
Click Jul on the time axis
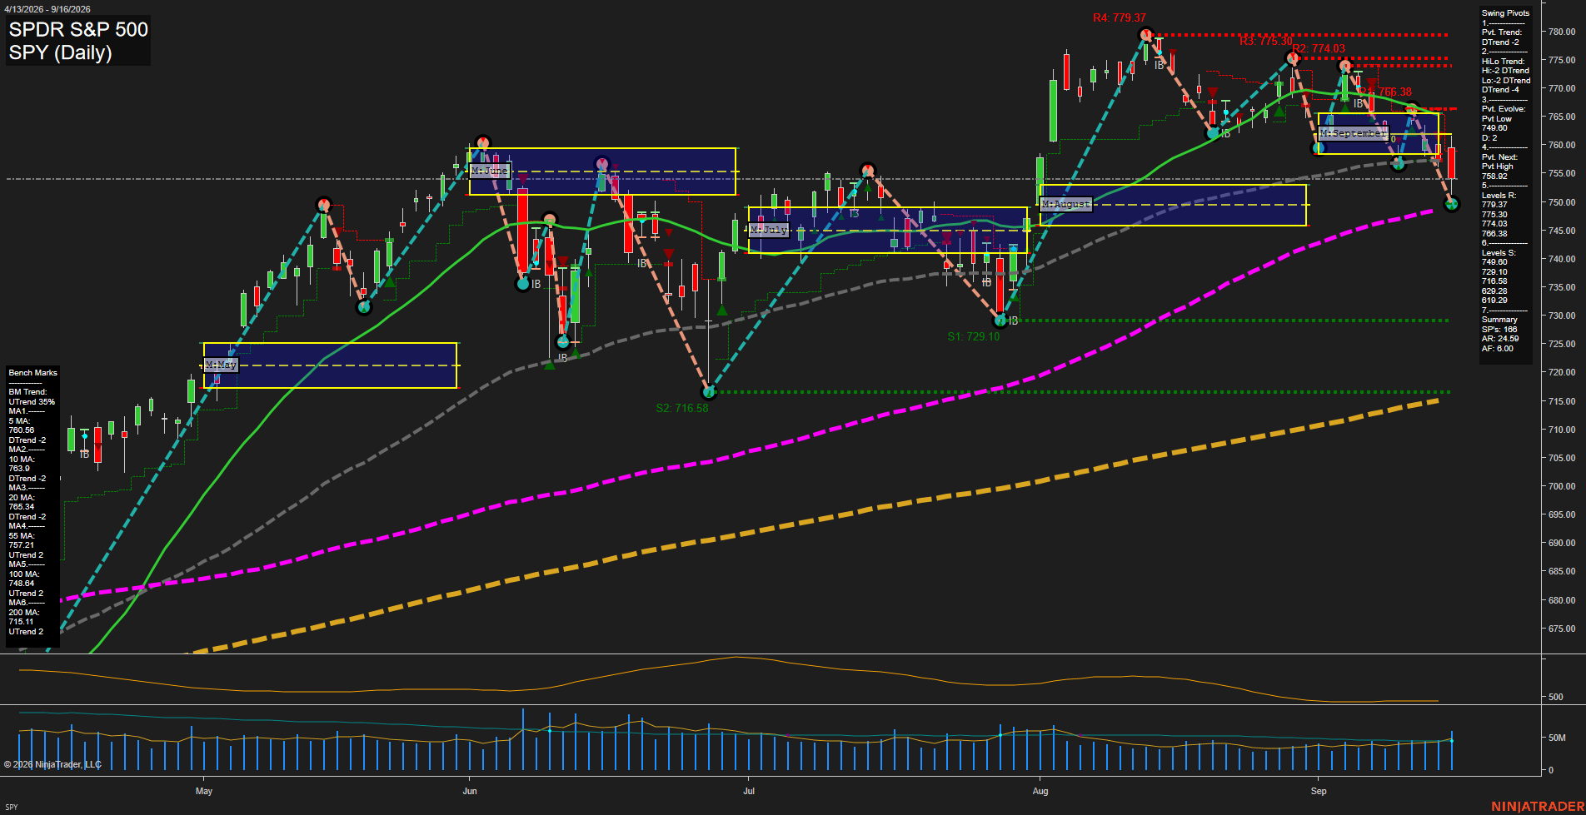click(749, 791)
